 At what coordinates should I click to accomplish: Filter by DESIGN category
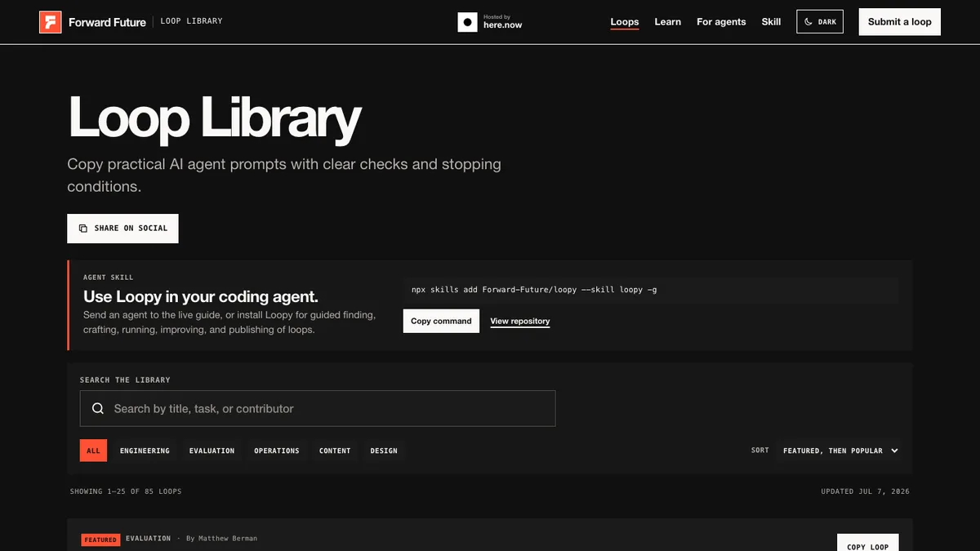(384, 451)
